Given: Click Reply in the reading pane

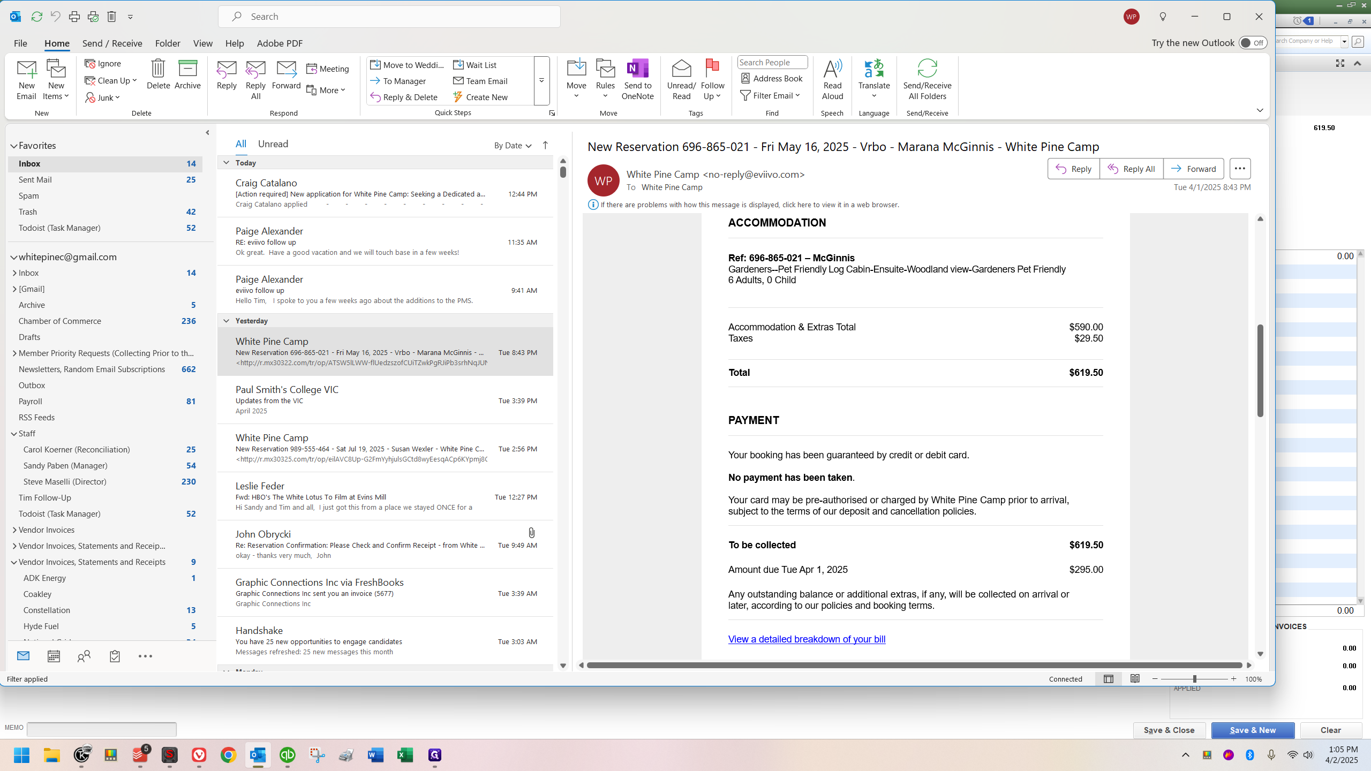Looking at the screenshot, I should pyautogui.click(x=1073, y=169).
